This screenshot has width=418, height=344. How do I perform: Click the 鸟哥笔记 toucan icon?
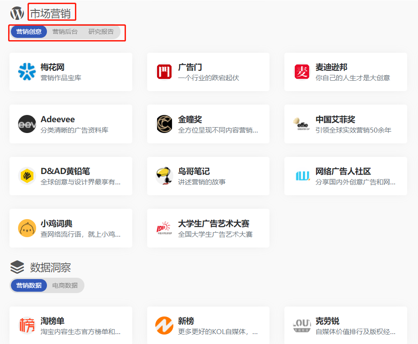click(x=164, y=176)
